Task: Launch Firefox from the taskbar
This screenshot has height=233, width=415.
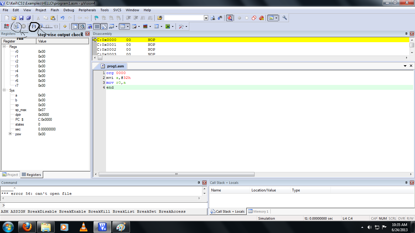Action: coord(28,227)
